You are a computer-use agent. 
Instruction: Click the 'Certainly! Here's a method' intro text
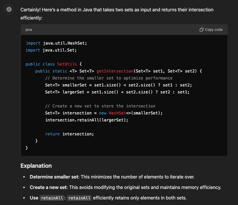click(117, 14)
